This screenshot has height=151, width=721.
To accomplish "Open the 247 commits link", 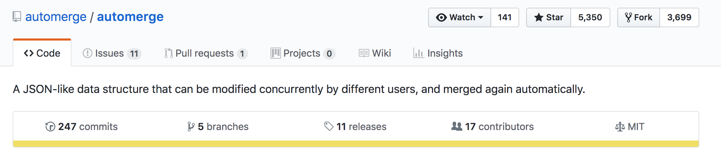I will 82,127.
